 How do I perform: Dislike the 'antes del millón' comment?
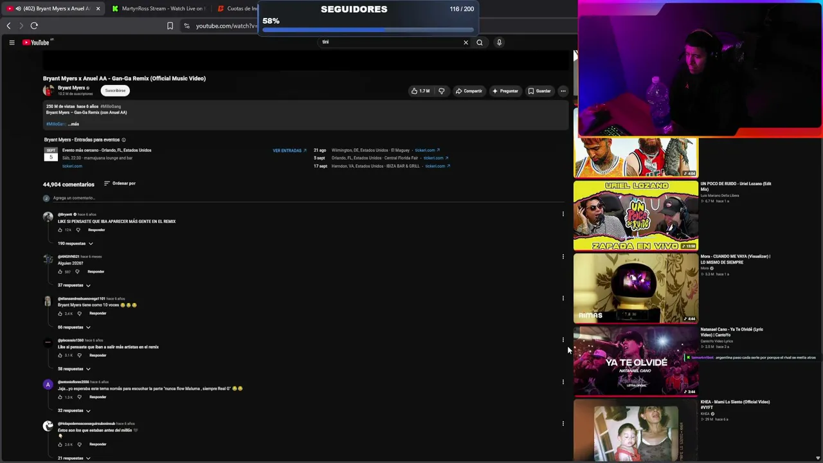coord(80,444)
